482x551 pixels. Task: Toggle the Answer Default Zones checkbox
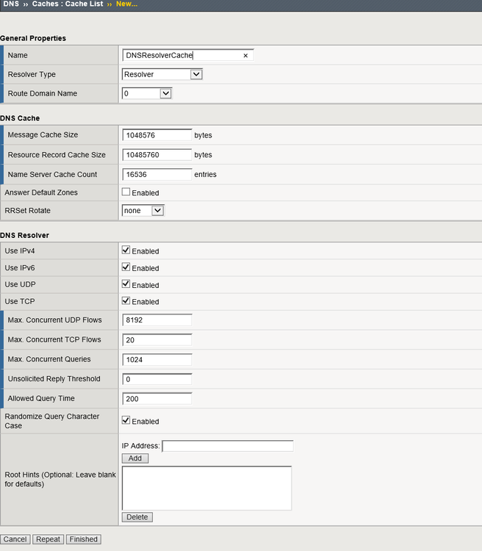pyautogui.click(x=126, y=192)
